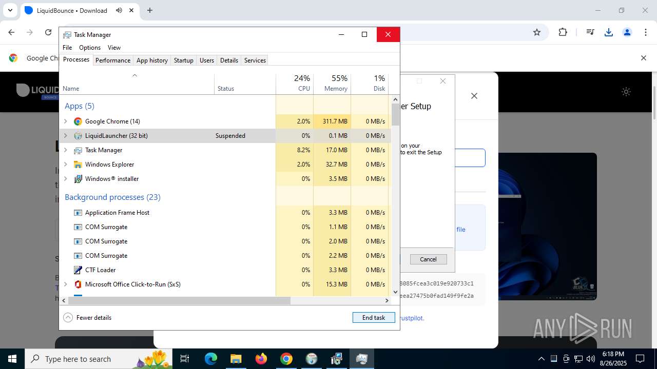Switch to the Startup tab
Screen dimensions: 657x369
[x=183, y=60]
